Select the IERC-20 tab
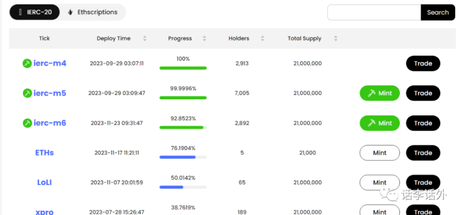Screen dimensions: 462x215 pyautogui.click(x=35, y=12)
